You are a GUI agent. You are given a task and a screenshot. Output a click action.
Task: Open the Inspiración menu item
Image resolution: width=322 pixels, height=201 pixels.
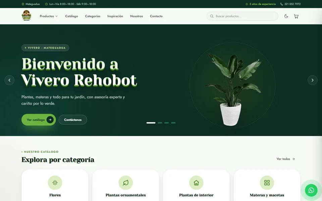[x=115, y=16]
